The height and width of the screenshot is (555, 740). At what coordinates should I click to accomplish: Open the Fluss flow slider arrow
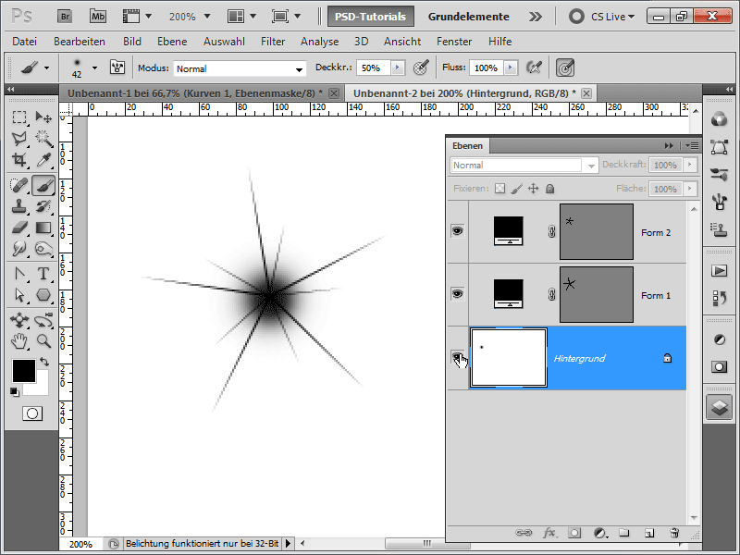[x=511, y=68]
